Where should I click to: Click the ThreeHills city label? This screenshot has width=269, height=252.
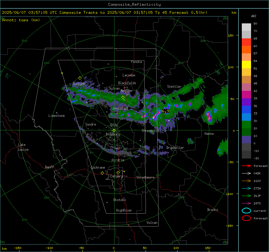[x=150, y=131]
